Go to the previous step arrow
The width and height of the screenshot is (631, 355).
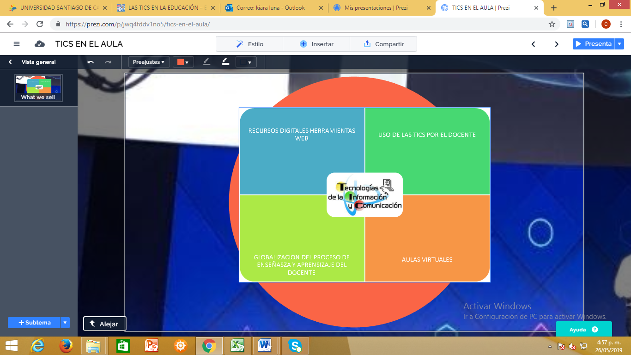click(533, 44)
